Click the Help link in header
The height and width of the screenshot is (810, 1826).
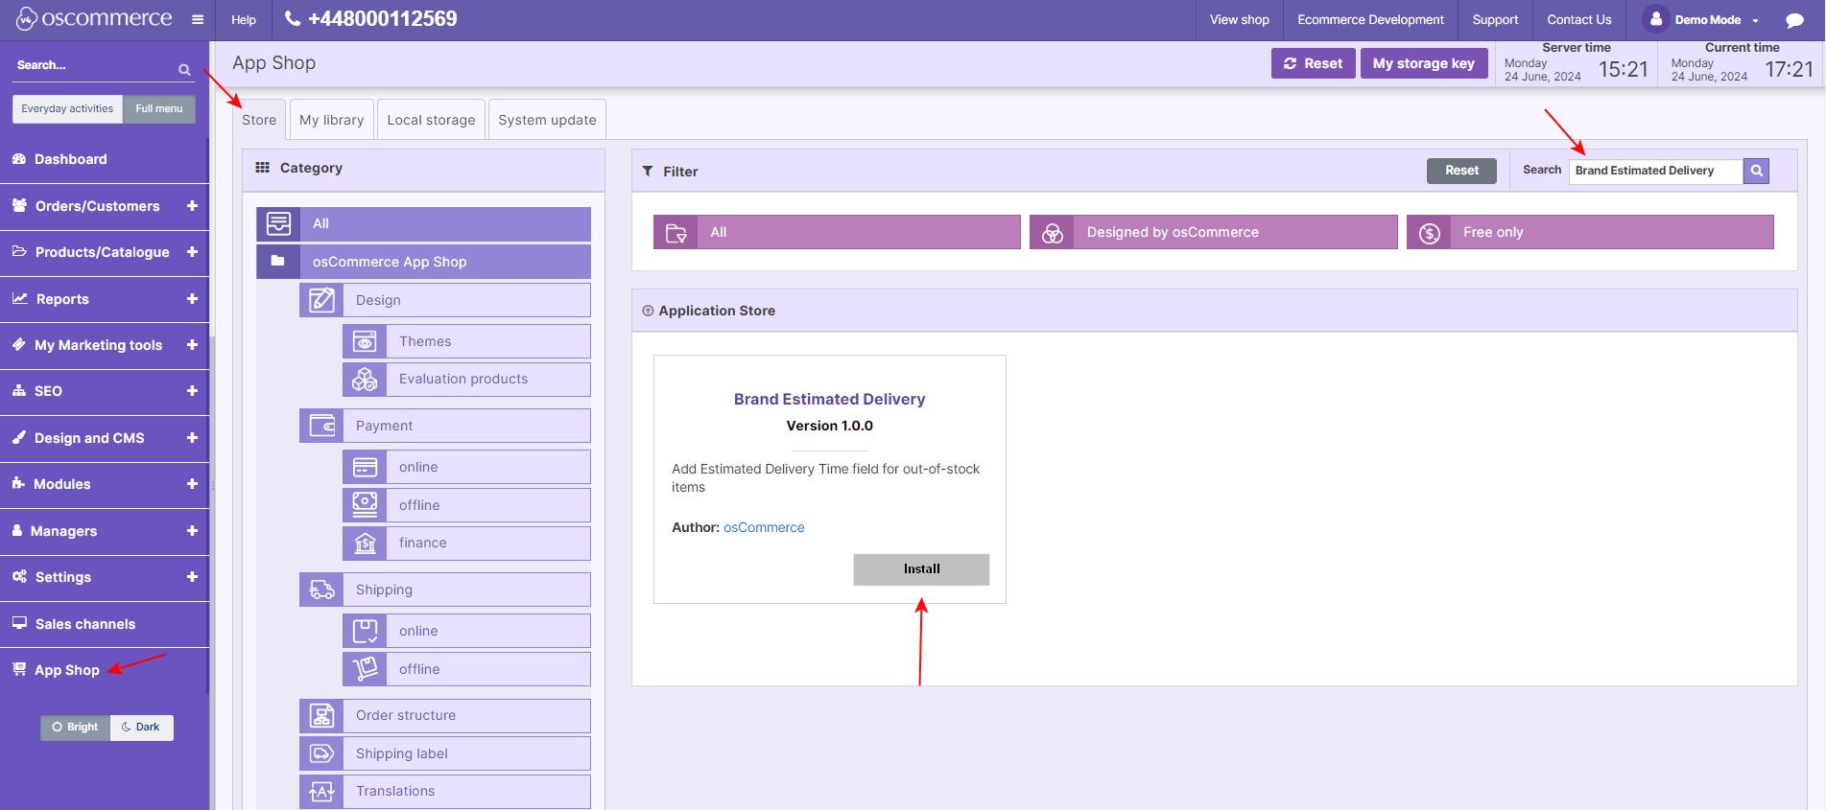coord(244,20)
